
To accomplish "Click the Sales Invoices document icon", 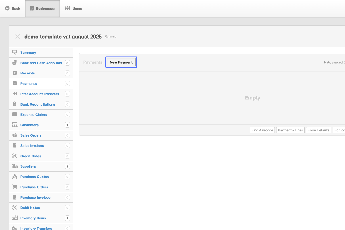I will pyautogui.click(x=15, y=145).
